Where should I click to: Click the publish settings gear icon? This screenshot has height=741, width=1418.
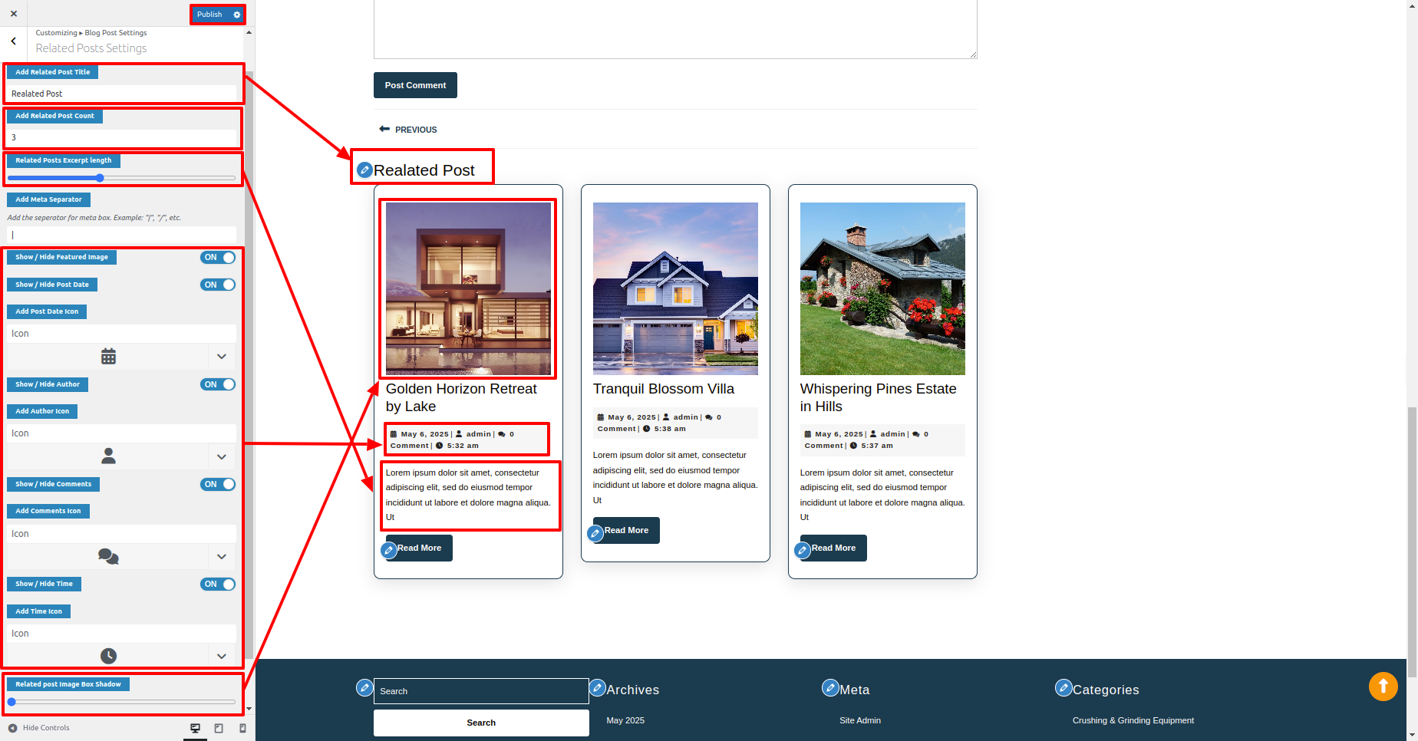point(236,15)
